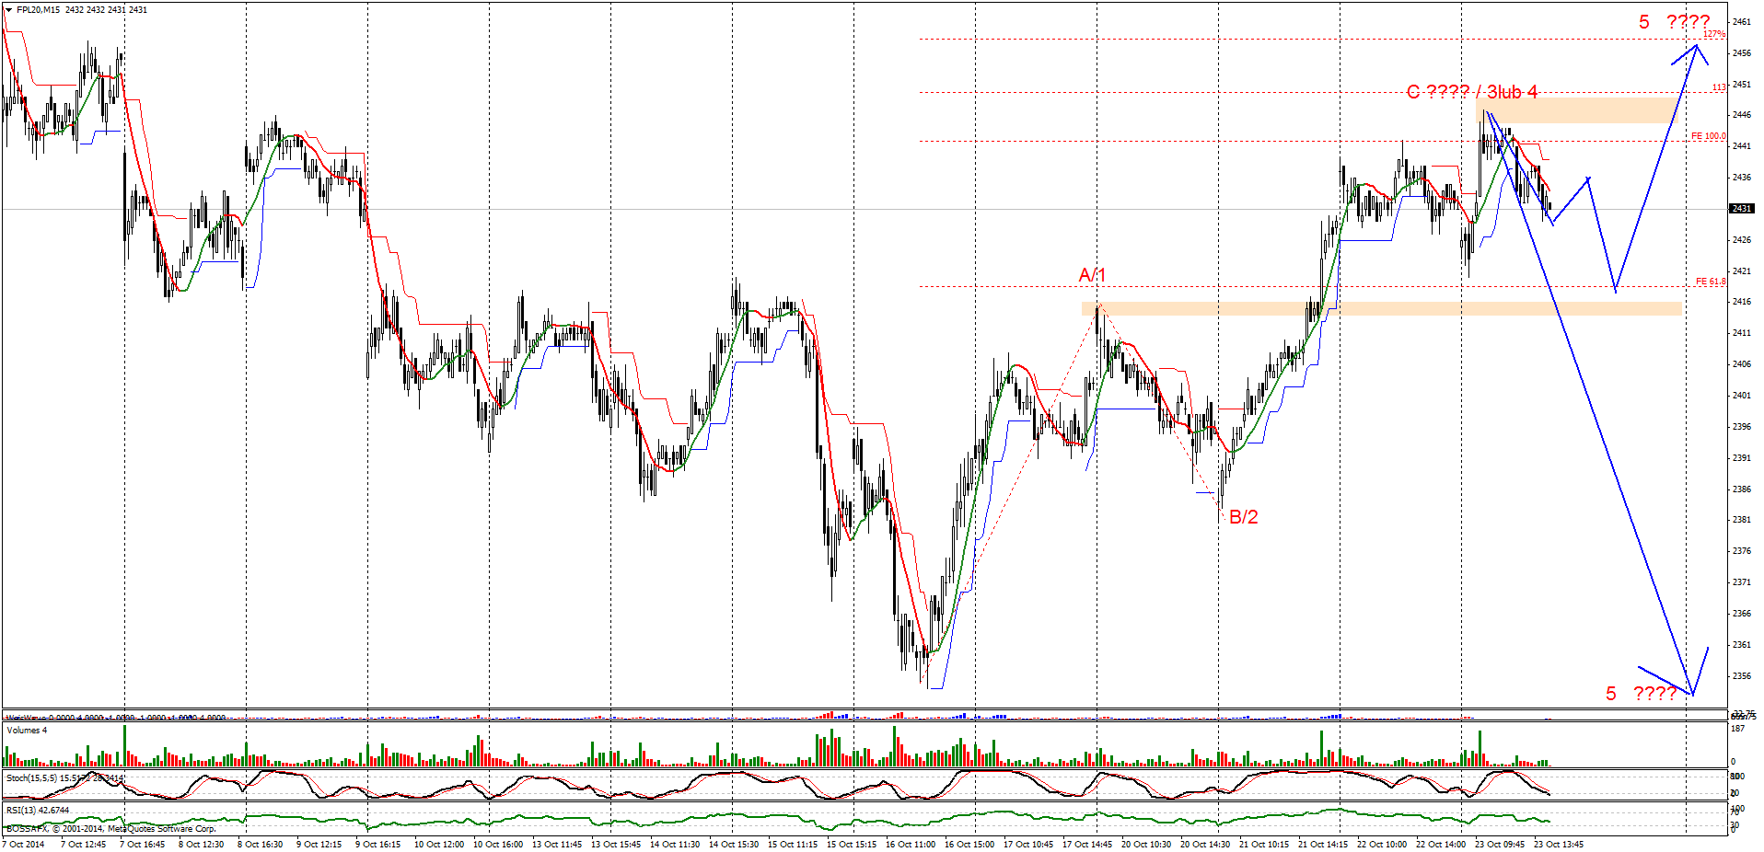
Task: Click the 'C ???? / 3lub 4' text label
Action: point(1471,92)
